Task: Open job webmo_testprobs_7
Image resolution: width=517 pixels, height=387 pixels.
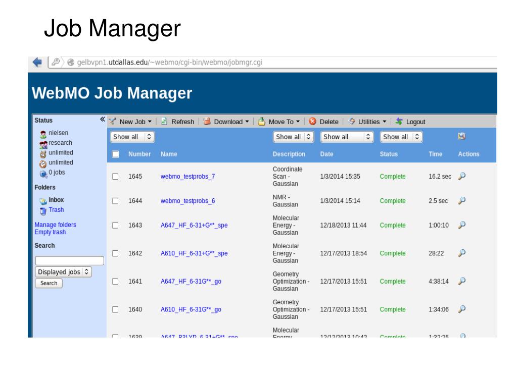Action: 187,177
